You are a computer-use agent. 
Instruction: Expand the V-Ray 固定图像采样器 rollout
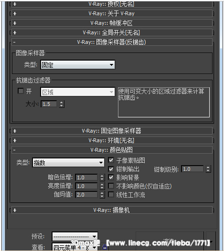112,131
